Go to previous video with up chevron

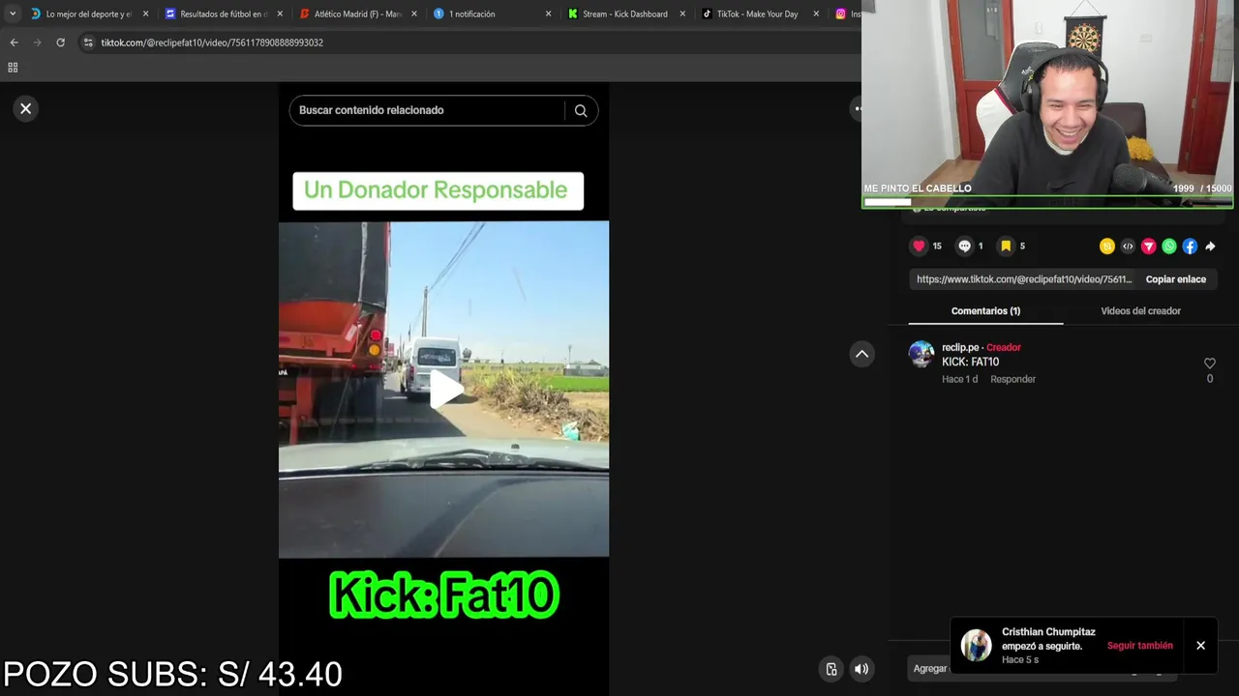[x=861, y=354]
